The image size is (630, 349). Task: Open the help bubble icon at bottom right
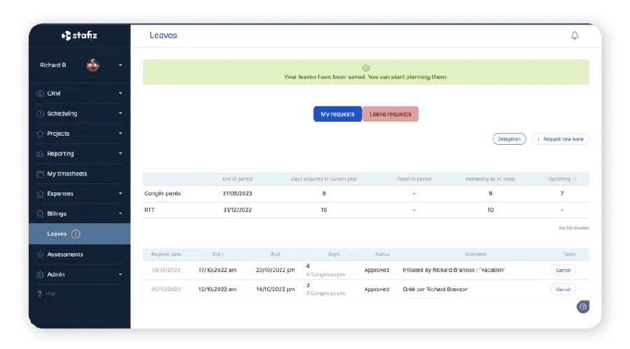(x=582, y=306)
